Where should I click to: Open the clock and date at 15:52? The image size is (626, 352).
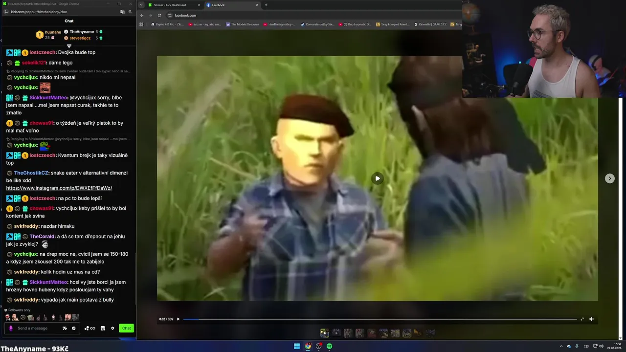(613, 346)
